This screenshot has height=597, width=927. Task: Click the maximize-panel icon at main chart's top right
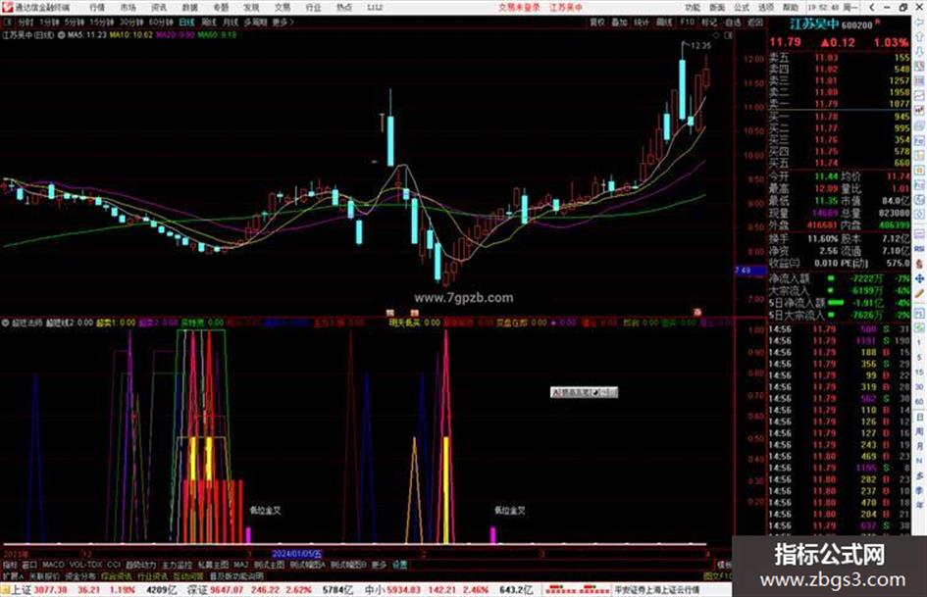click(729, 35)
